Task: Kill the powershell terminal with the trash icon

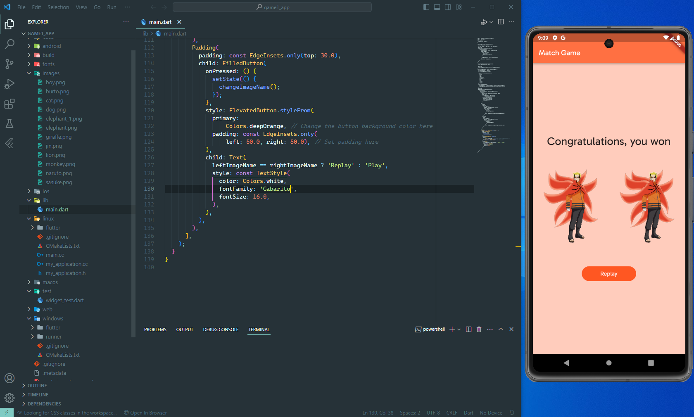Action: (479, 329)
